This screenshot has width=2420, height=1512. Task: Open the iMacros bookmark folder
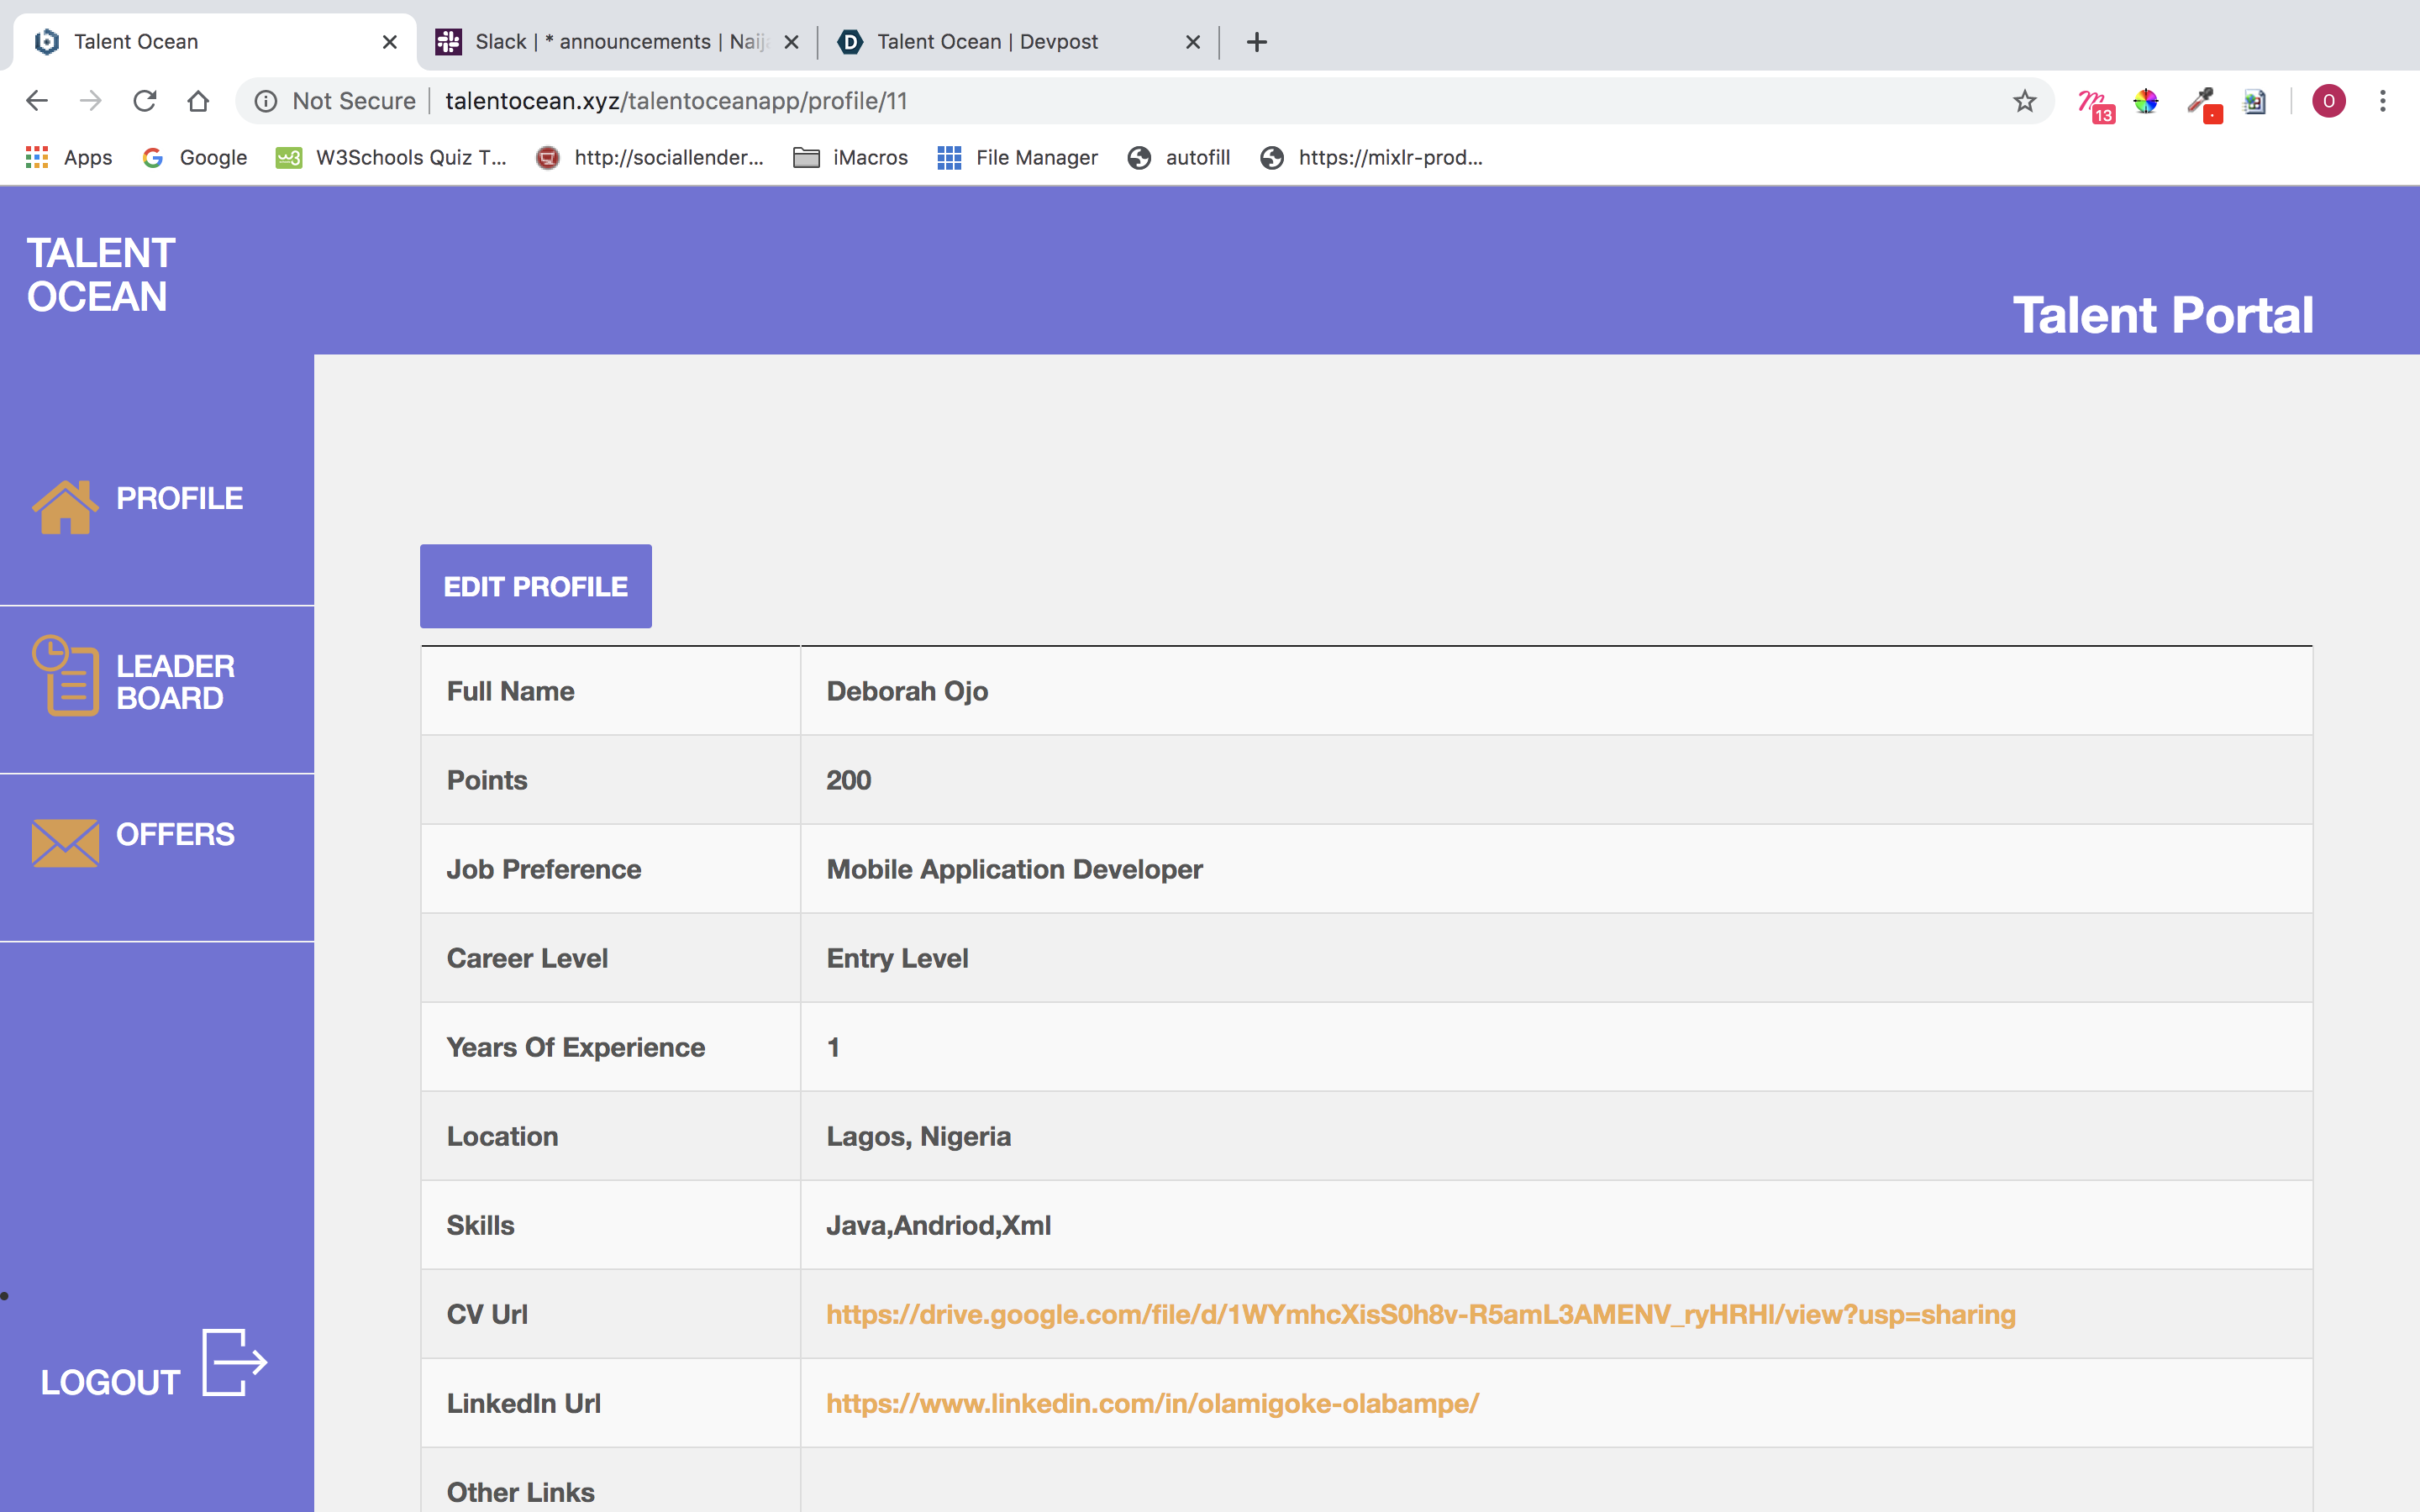(x=851, y=157)
